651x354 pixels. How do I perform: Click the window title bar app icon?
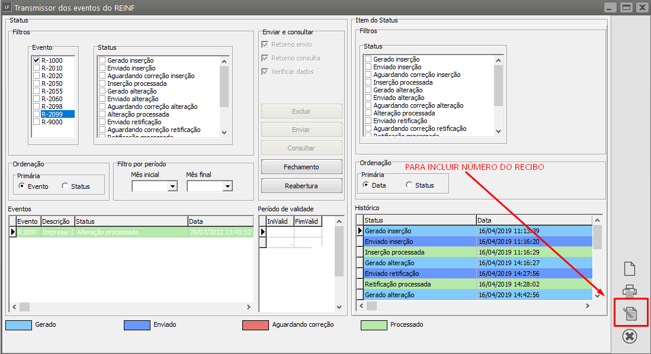[6, 8]
